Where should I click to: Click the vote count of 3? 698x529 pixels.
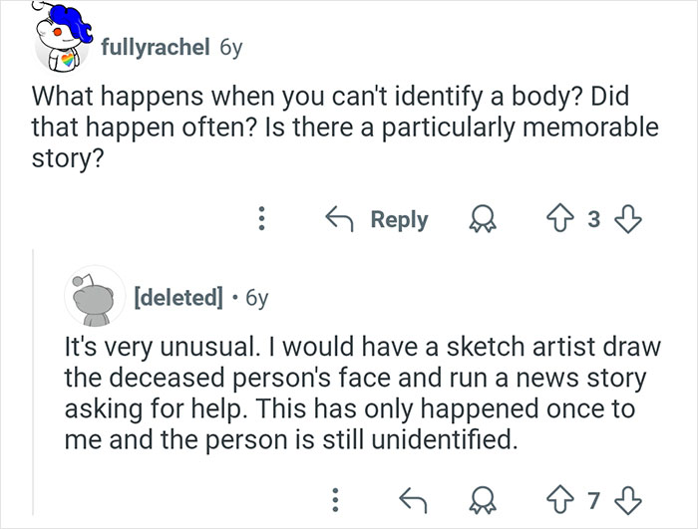click(x=591, y=220)
